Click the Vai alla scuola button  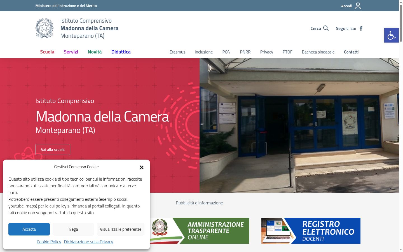53,150
